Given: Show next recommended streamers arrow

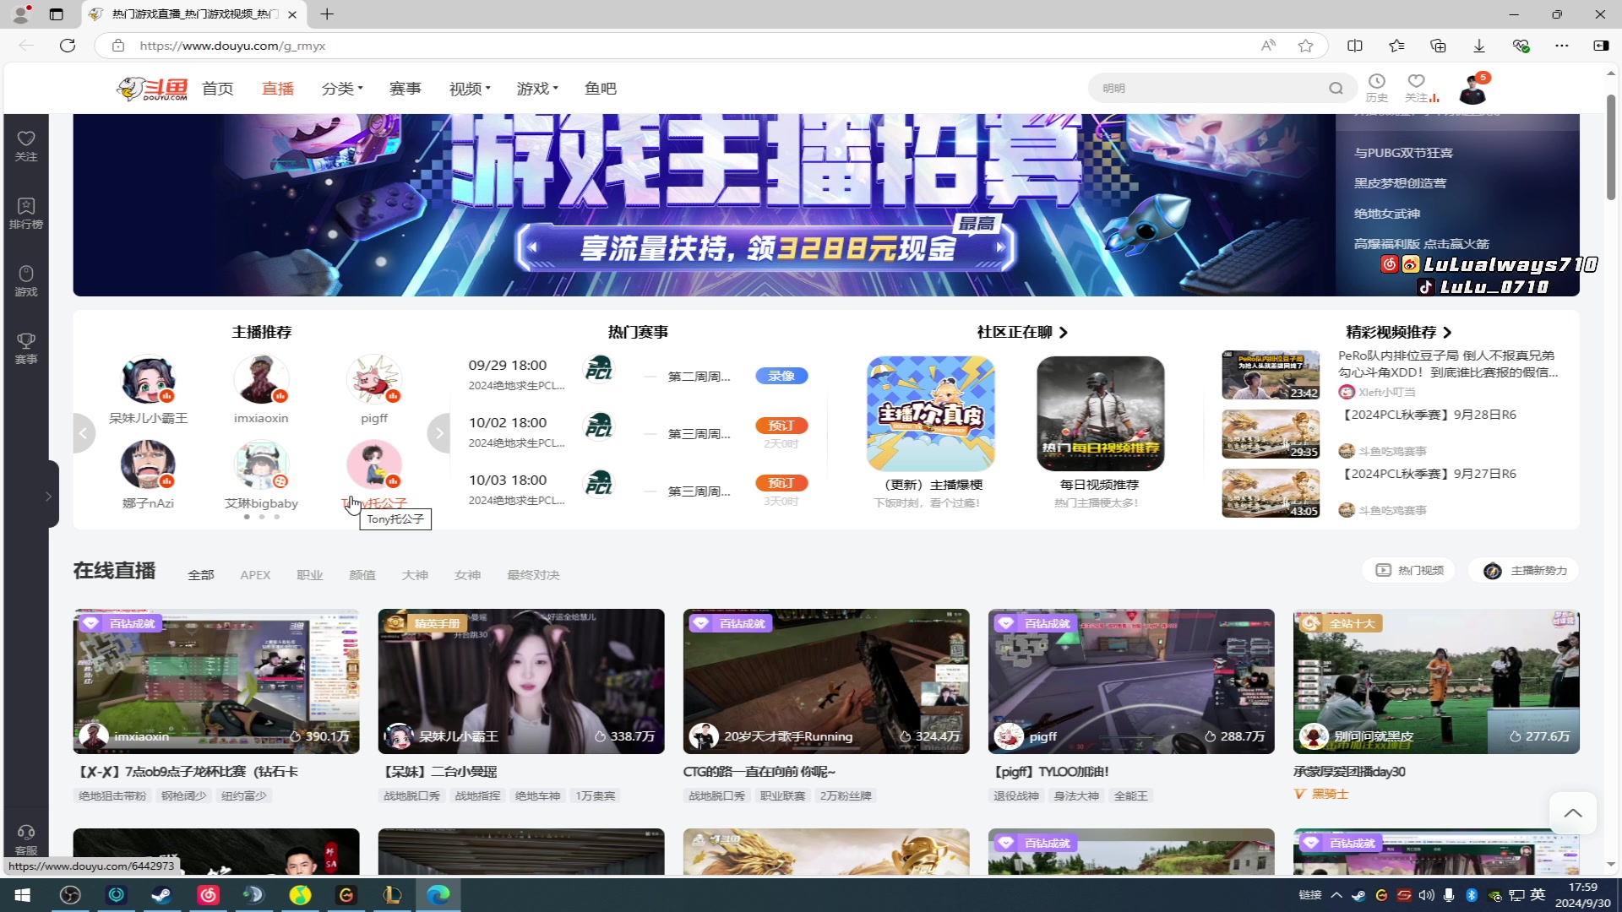Looking at the screenshot, I should tap(438, 434).
